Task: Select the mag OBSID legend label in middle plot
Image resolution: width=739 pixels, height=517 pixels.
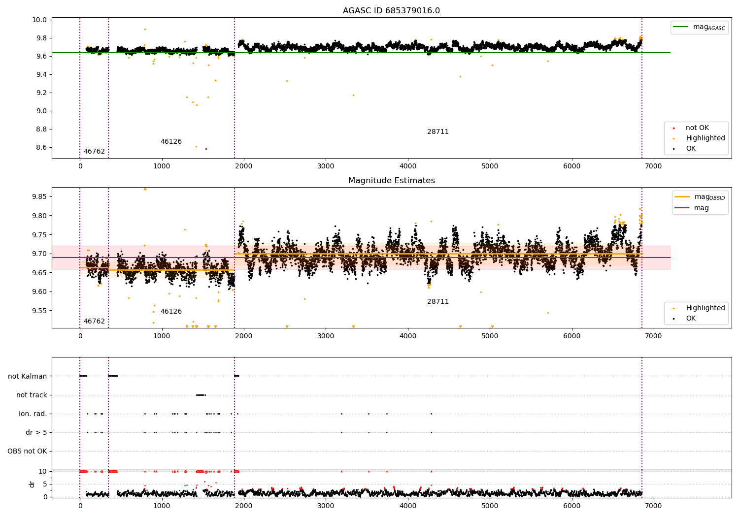Action: (709, 197)
